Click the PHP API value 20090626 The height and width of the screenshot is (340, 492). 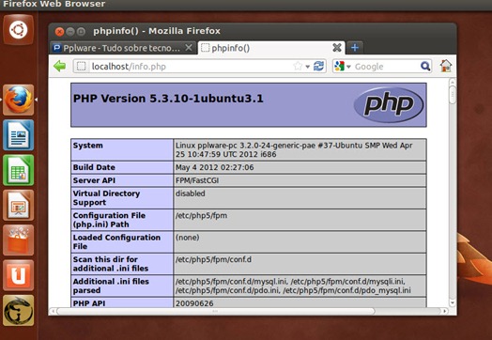click(194, 303)
